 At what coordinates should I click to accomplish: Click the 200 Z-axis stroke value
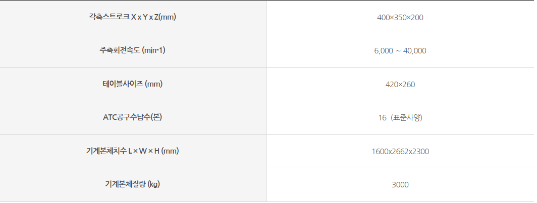[417, 18]
